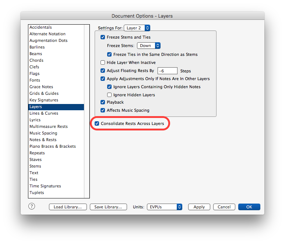Viewport: 285px width, 244px height.
Task: Enable Hide Layer When Inactive
Action: pyautogui.click(x=103, y=62)
